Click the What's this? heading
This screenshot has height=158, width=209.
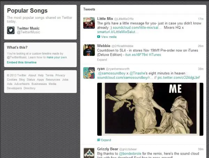(x=17, y=47)
